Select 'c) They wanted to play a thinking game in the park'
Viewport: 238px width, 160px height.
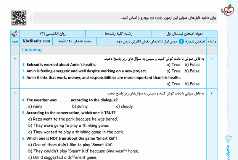click(x=76, y=132)
